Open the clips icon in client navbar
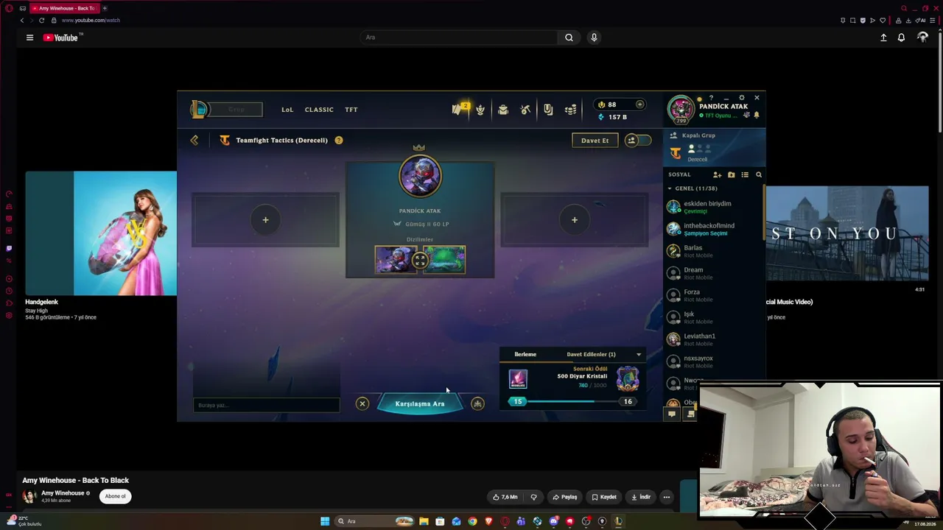 point(548,110)
